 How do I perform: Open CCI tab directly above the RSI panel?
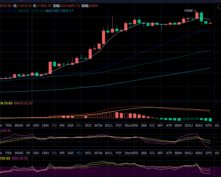152,153
